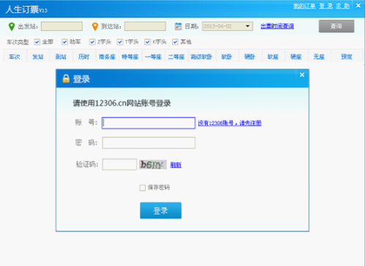Close the 人生订票 main window
Screen dimensions: 366x266
[358, 5]
